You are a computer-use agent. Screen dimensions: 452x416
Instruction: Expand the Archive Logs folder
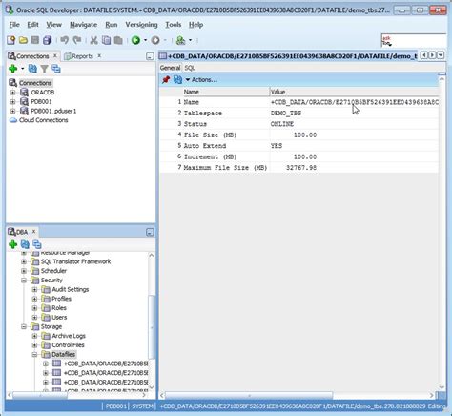34,336
